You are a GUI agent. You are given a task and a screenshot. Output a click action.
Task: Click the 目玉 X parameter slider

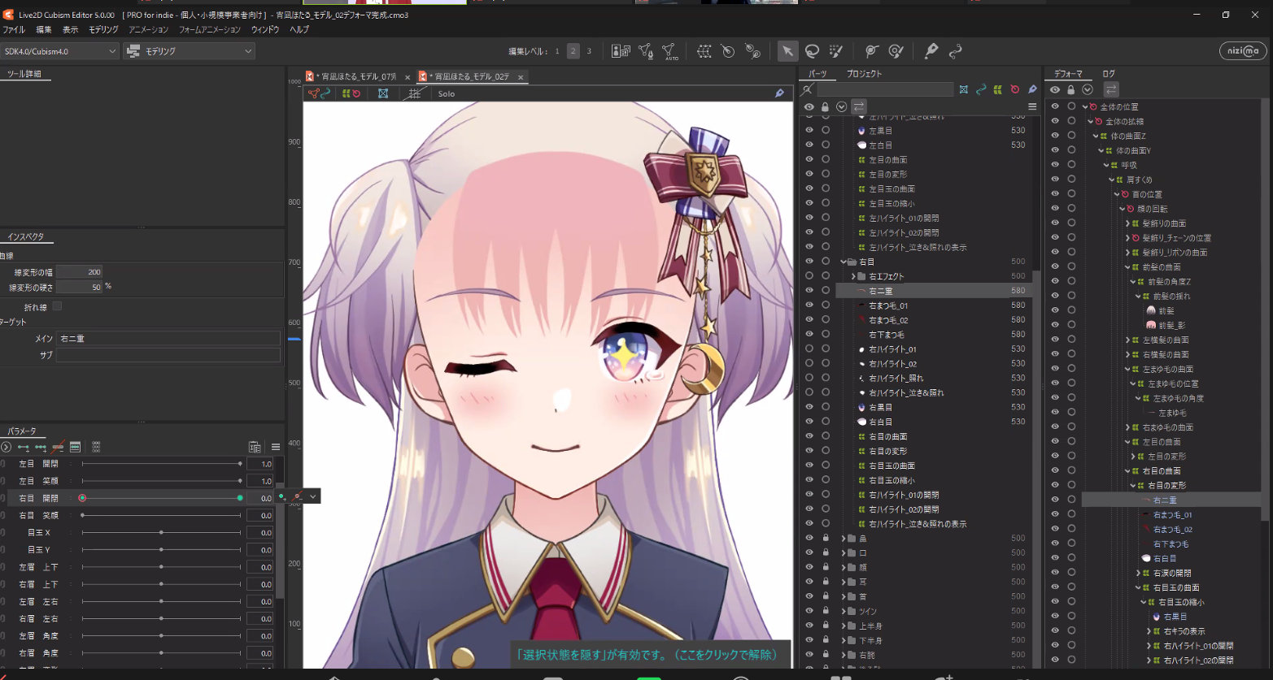pyautogui.click(x=161, y=532)
